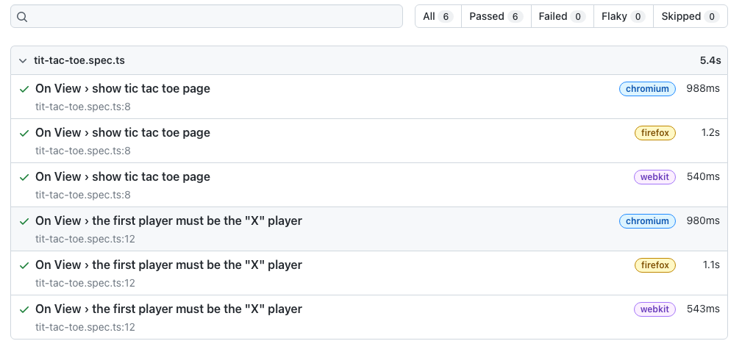Open tit-tac-toe.spec.ts:12 link under webkit test
The image size is (742, 352).
[x=85, y=328]
